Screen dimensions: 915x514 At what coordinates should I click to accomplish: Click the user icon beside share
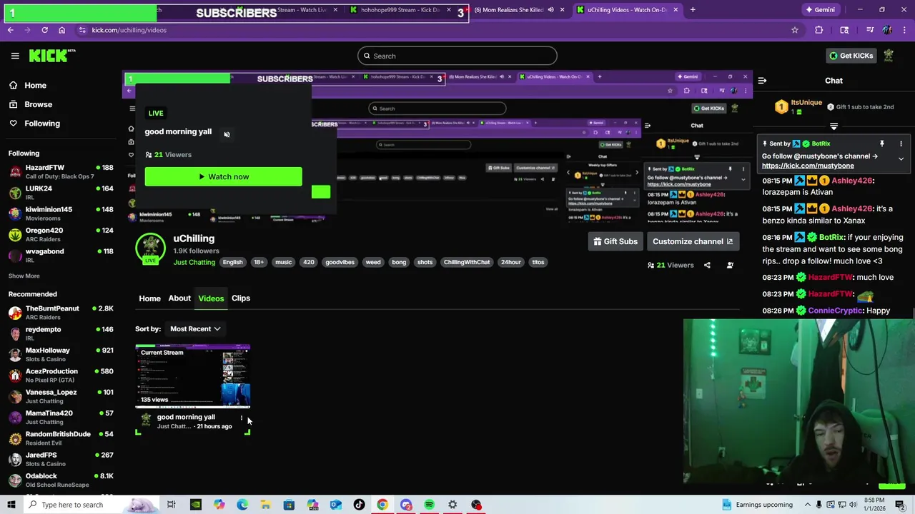(x=730, y=265)
